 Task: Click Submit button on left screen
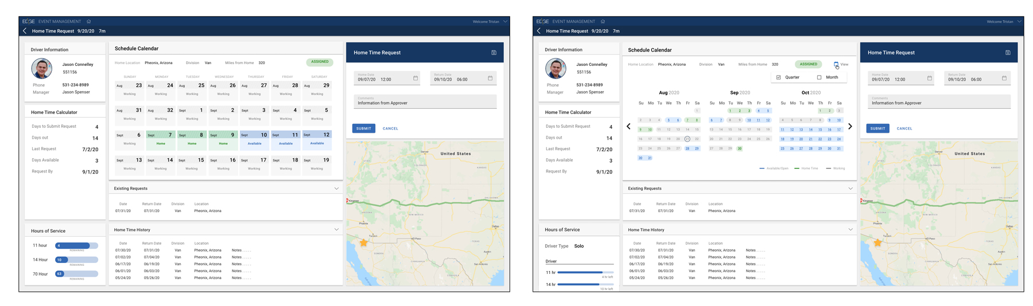pyautogui.click(x=363, y=128)
